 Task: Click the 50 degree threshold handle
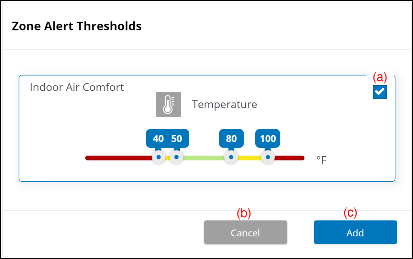coord(176,158)
